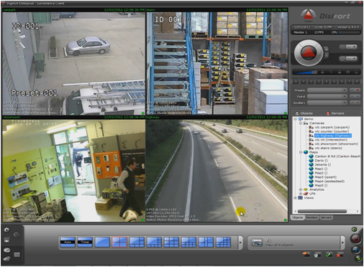
Task: Collapse the Maps tree node
Action: click(301, 152)
